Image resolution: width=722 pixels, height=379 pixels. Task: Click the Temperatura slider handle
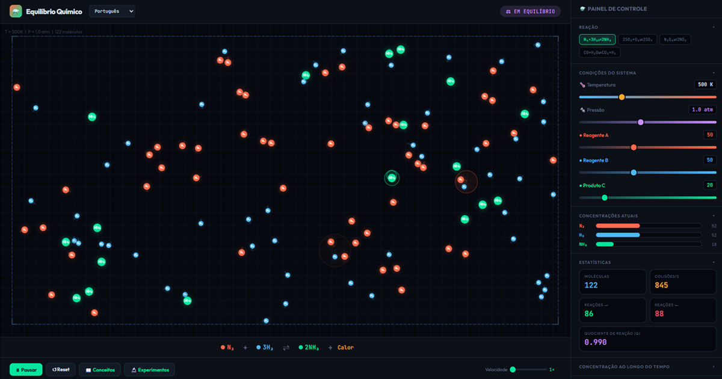pos(622,97)
